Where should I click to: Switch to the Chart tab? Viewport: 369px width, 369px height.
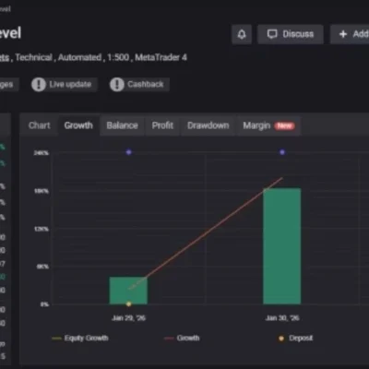coord(40,125)
